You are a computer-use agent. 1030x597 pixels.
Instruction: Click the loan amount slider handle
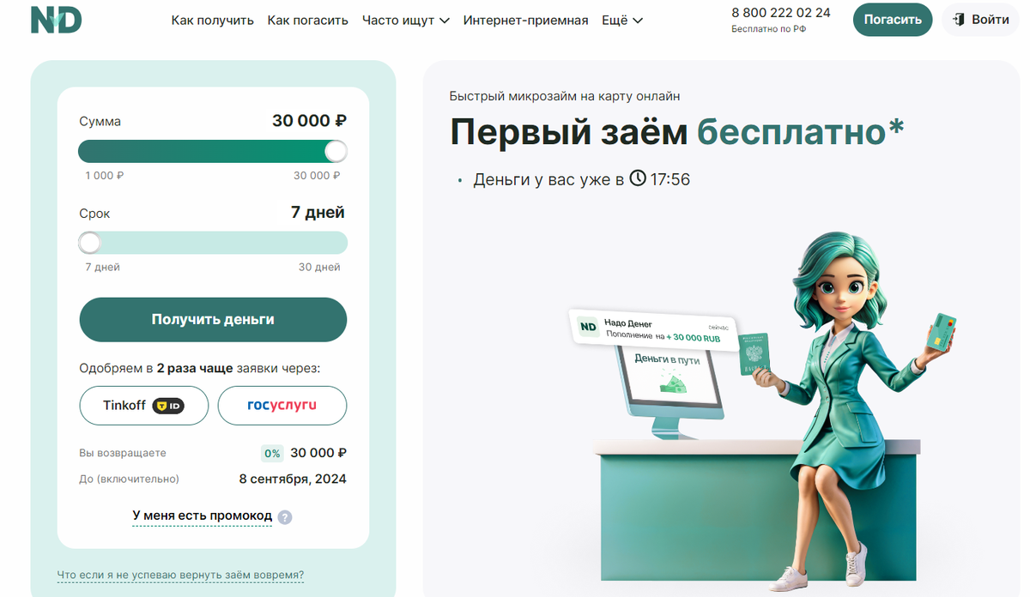pyautogui.click(x=336, y=152)
